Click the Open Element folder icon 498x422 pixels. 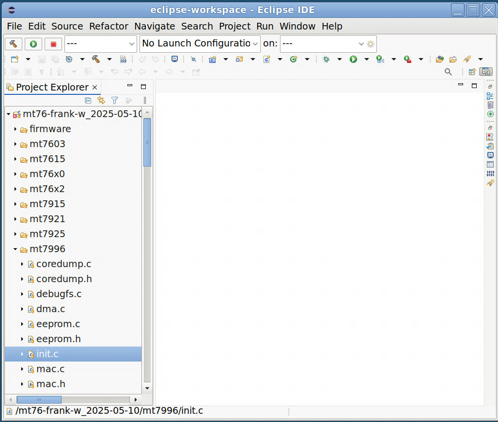point(439,60)
